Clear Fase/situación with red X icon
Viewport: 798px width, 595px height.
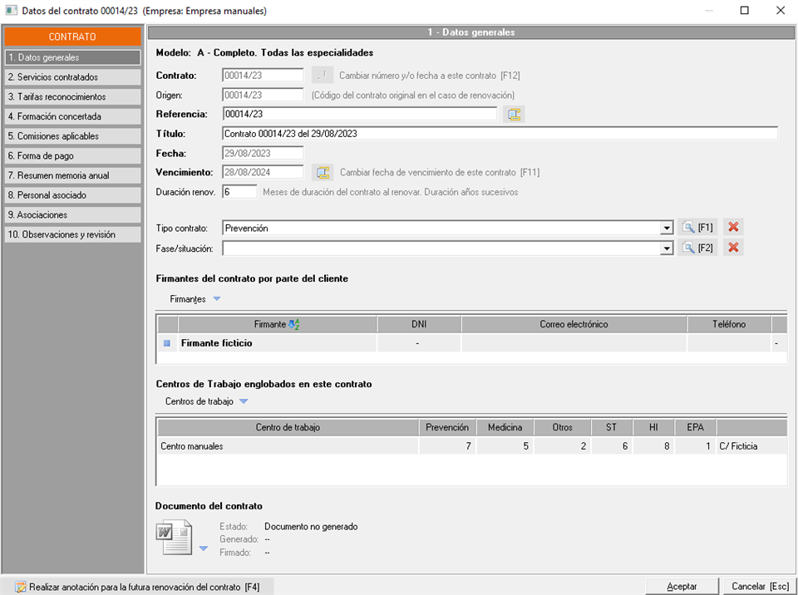click(732, 248)
